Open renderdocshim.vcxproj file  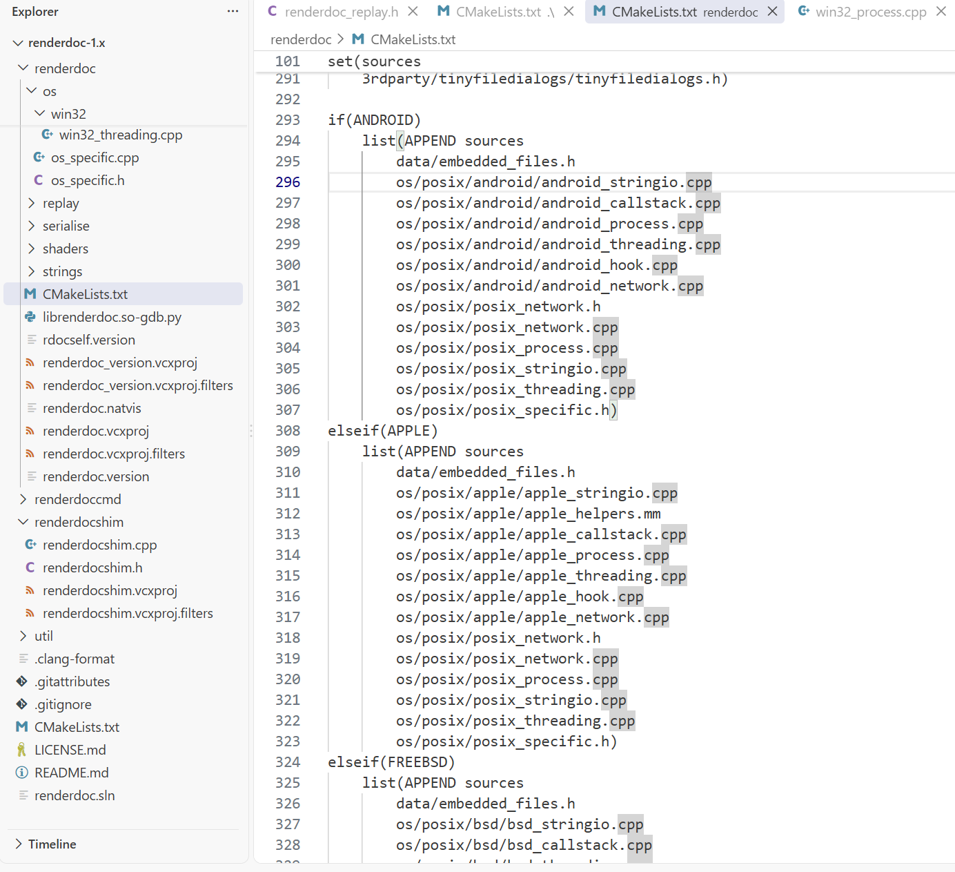[x=110, y=590]
